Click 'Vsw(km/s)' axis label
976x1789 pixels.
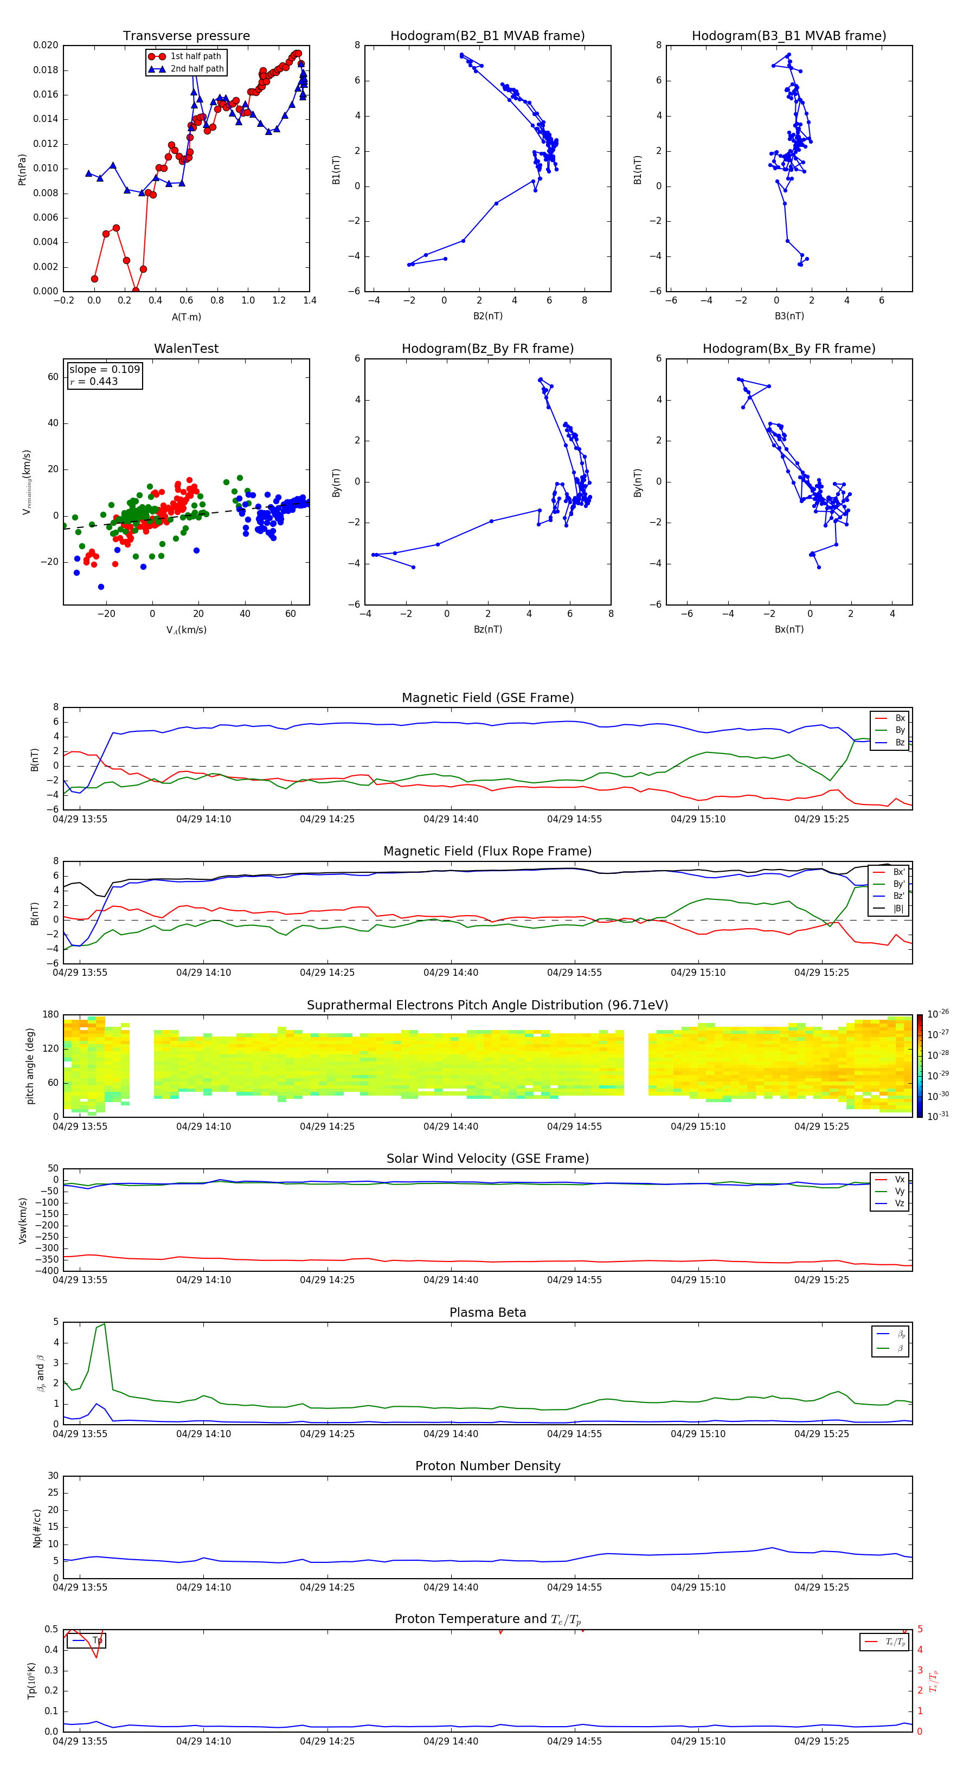click(x=22, y=1220)
